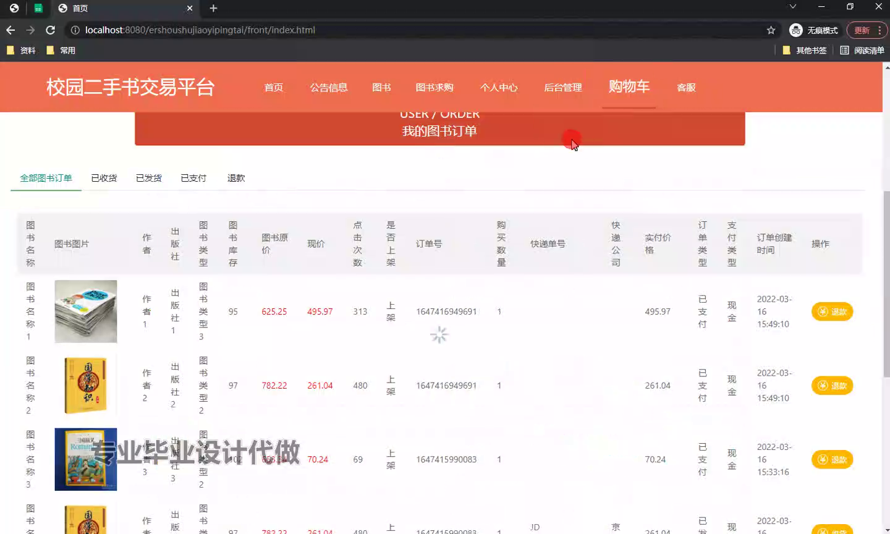The image size is (890, 534).
Task: Click the 退款 button for 图书名称1 order
Action: pyautogui.click(x=832, y=311)
